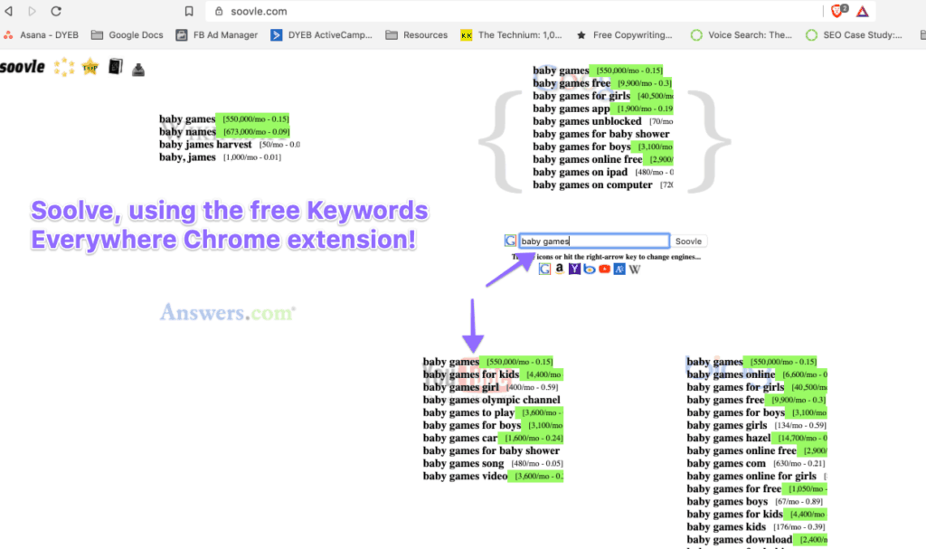The width and height of the screenshot is (926, 549).
Task: Open FB Ad Manager bookmark
Action: [x=217, y=35]
